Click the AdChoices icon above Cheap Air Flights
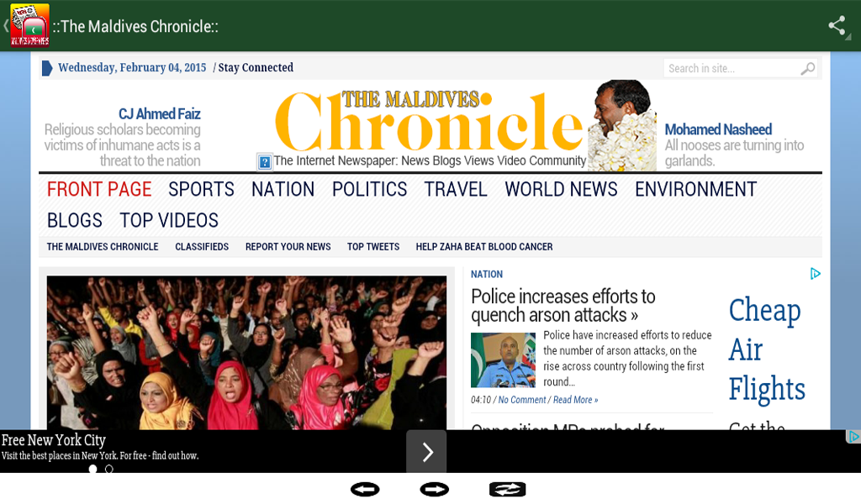The width and height of the screenshot is (861, 504). click(x=816, y=273)
